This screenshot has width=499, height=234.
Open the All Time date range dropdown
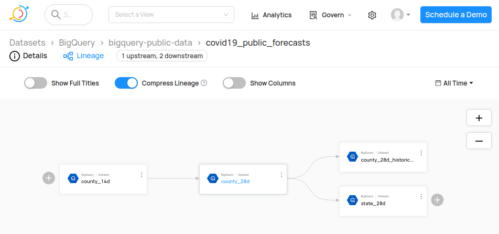pyautogui.click(x=454, y=83)
